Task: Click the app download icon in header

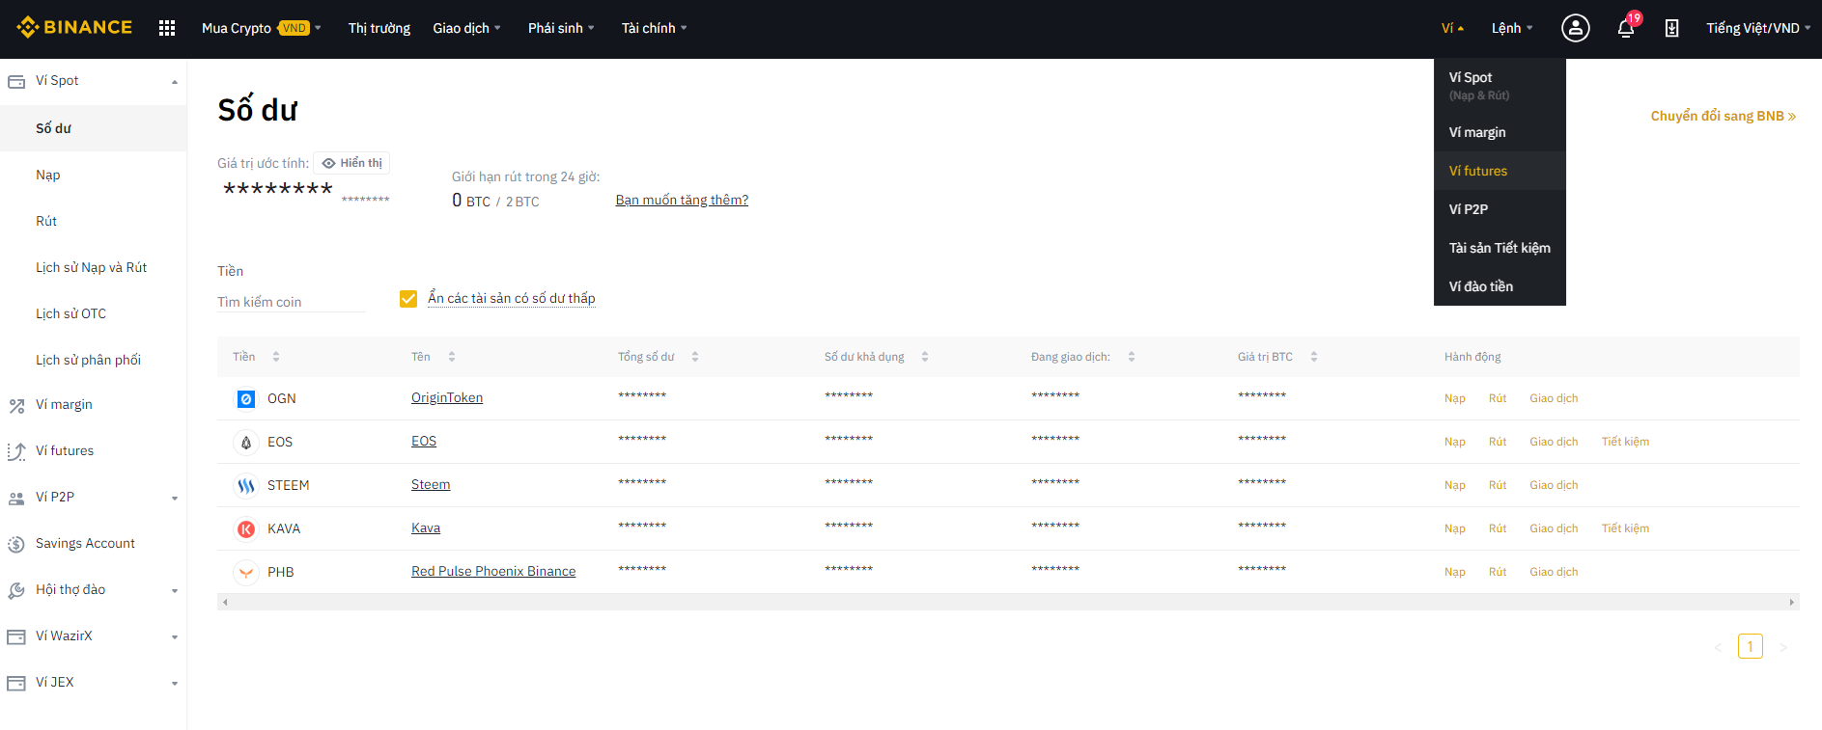Action: point(1671,28)
